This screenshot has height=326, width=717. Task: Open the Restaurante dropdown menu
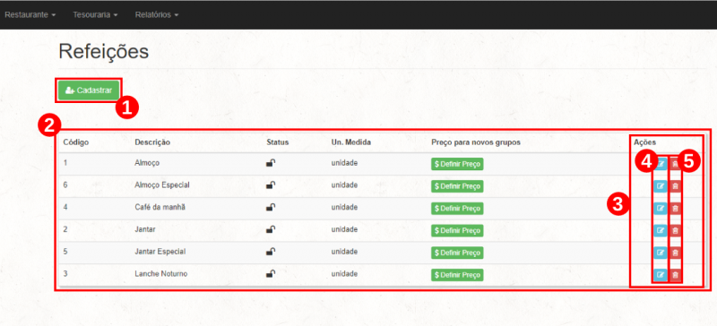coord(30,14)
